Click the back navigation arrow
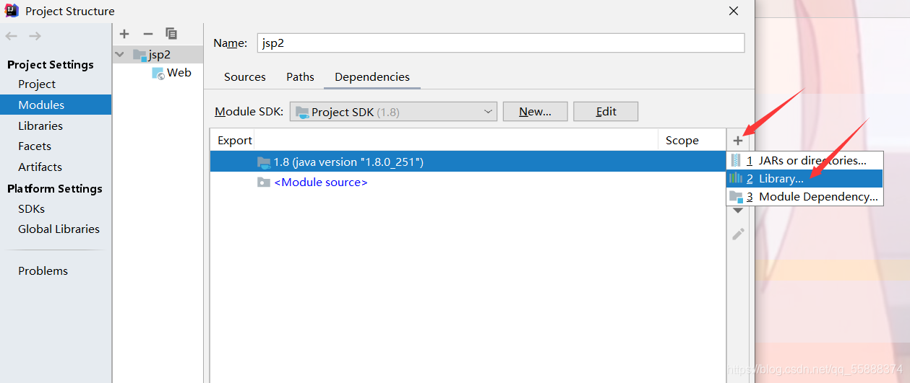Screen dimensions: 910x383 (x=12, y=36)
